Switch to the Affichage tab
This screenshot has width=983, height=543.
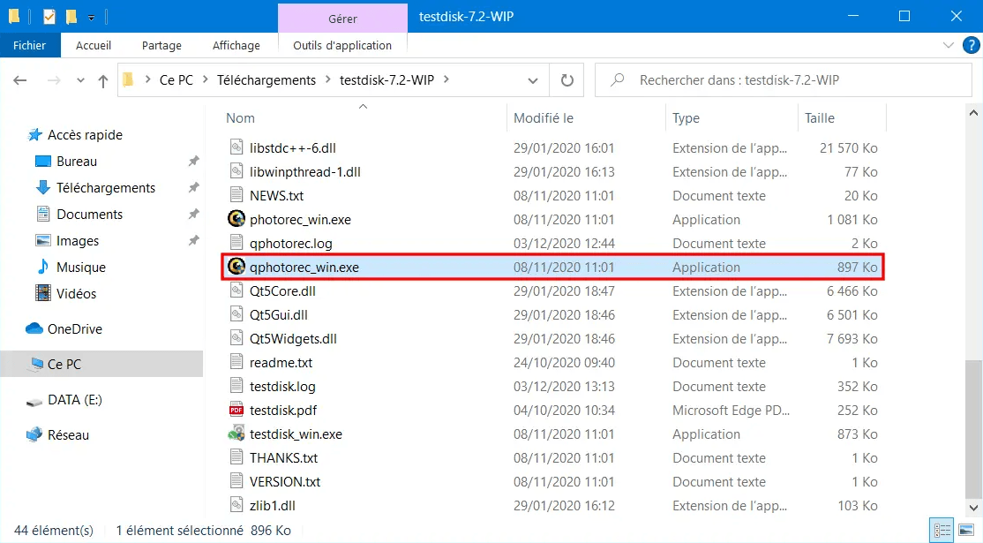(x=236, y=45)
